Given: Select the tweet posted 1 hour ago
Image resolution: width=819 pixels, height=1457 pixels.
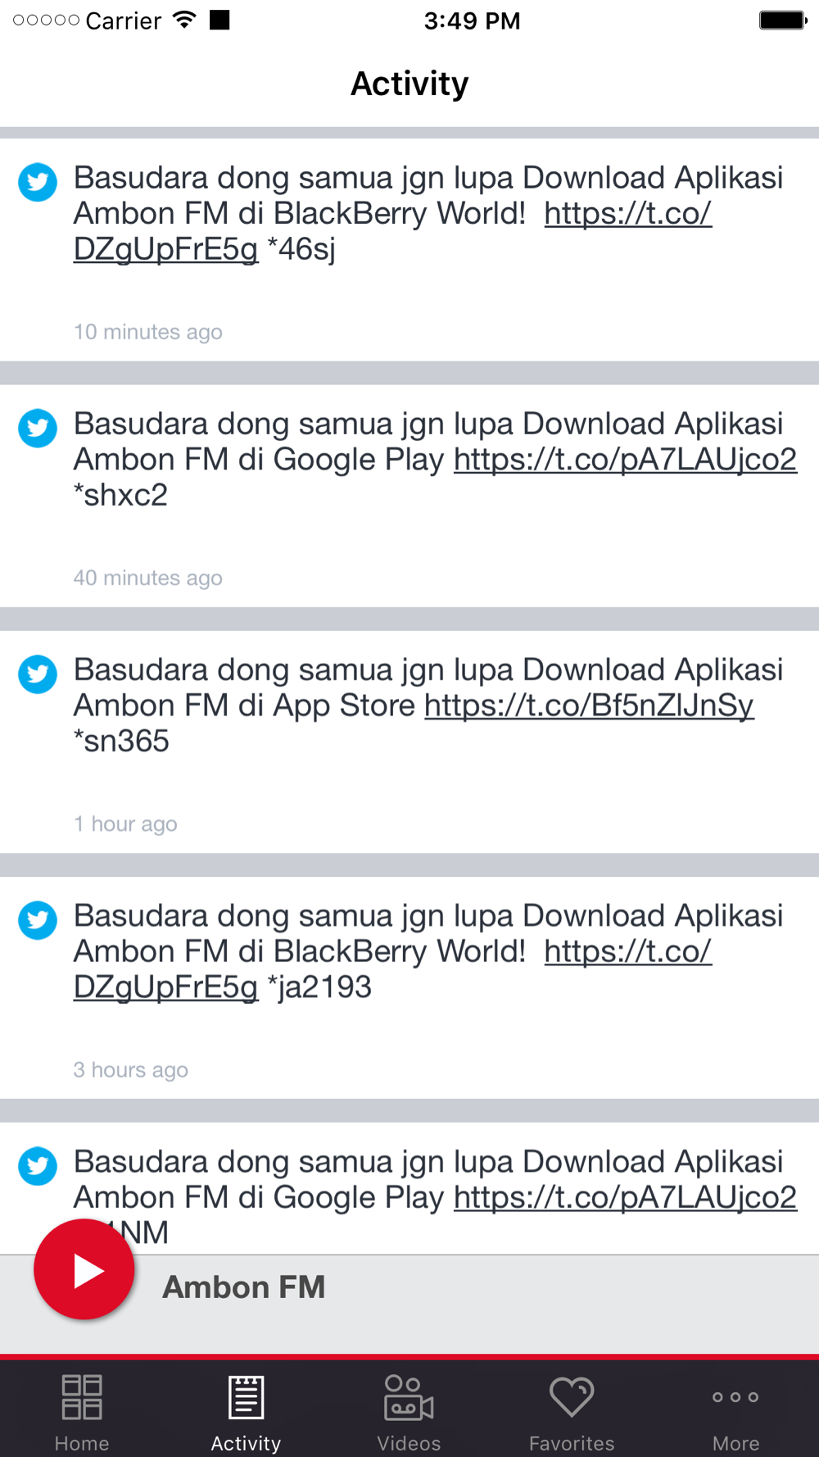Looking at the screenshot, I should coord(409,742).
